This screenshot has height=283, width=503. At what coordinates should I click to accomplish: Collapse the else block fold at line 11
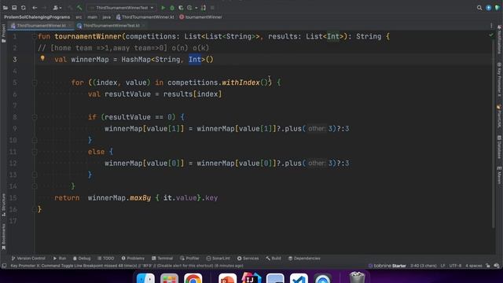(x=35, y=152)
